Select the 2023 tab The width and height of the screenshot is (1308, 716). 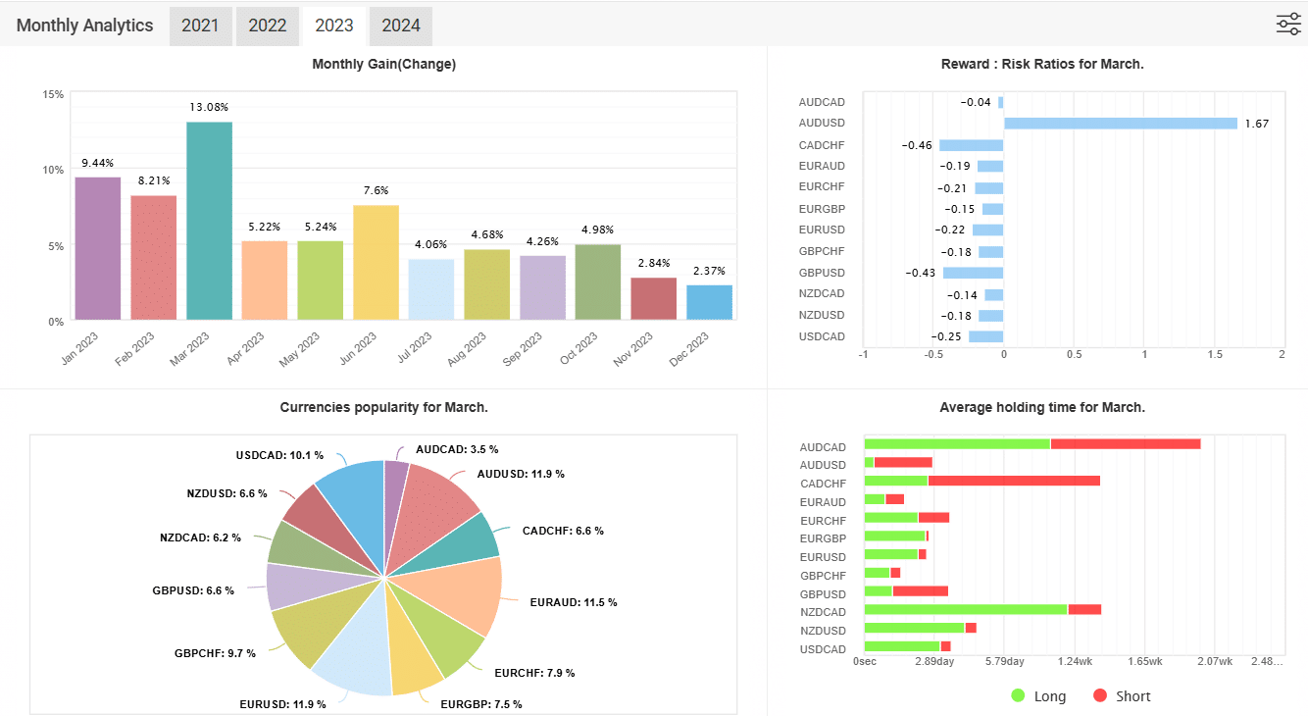[333, 26]
